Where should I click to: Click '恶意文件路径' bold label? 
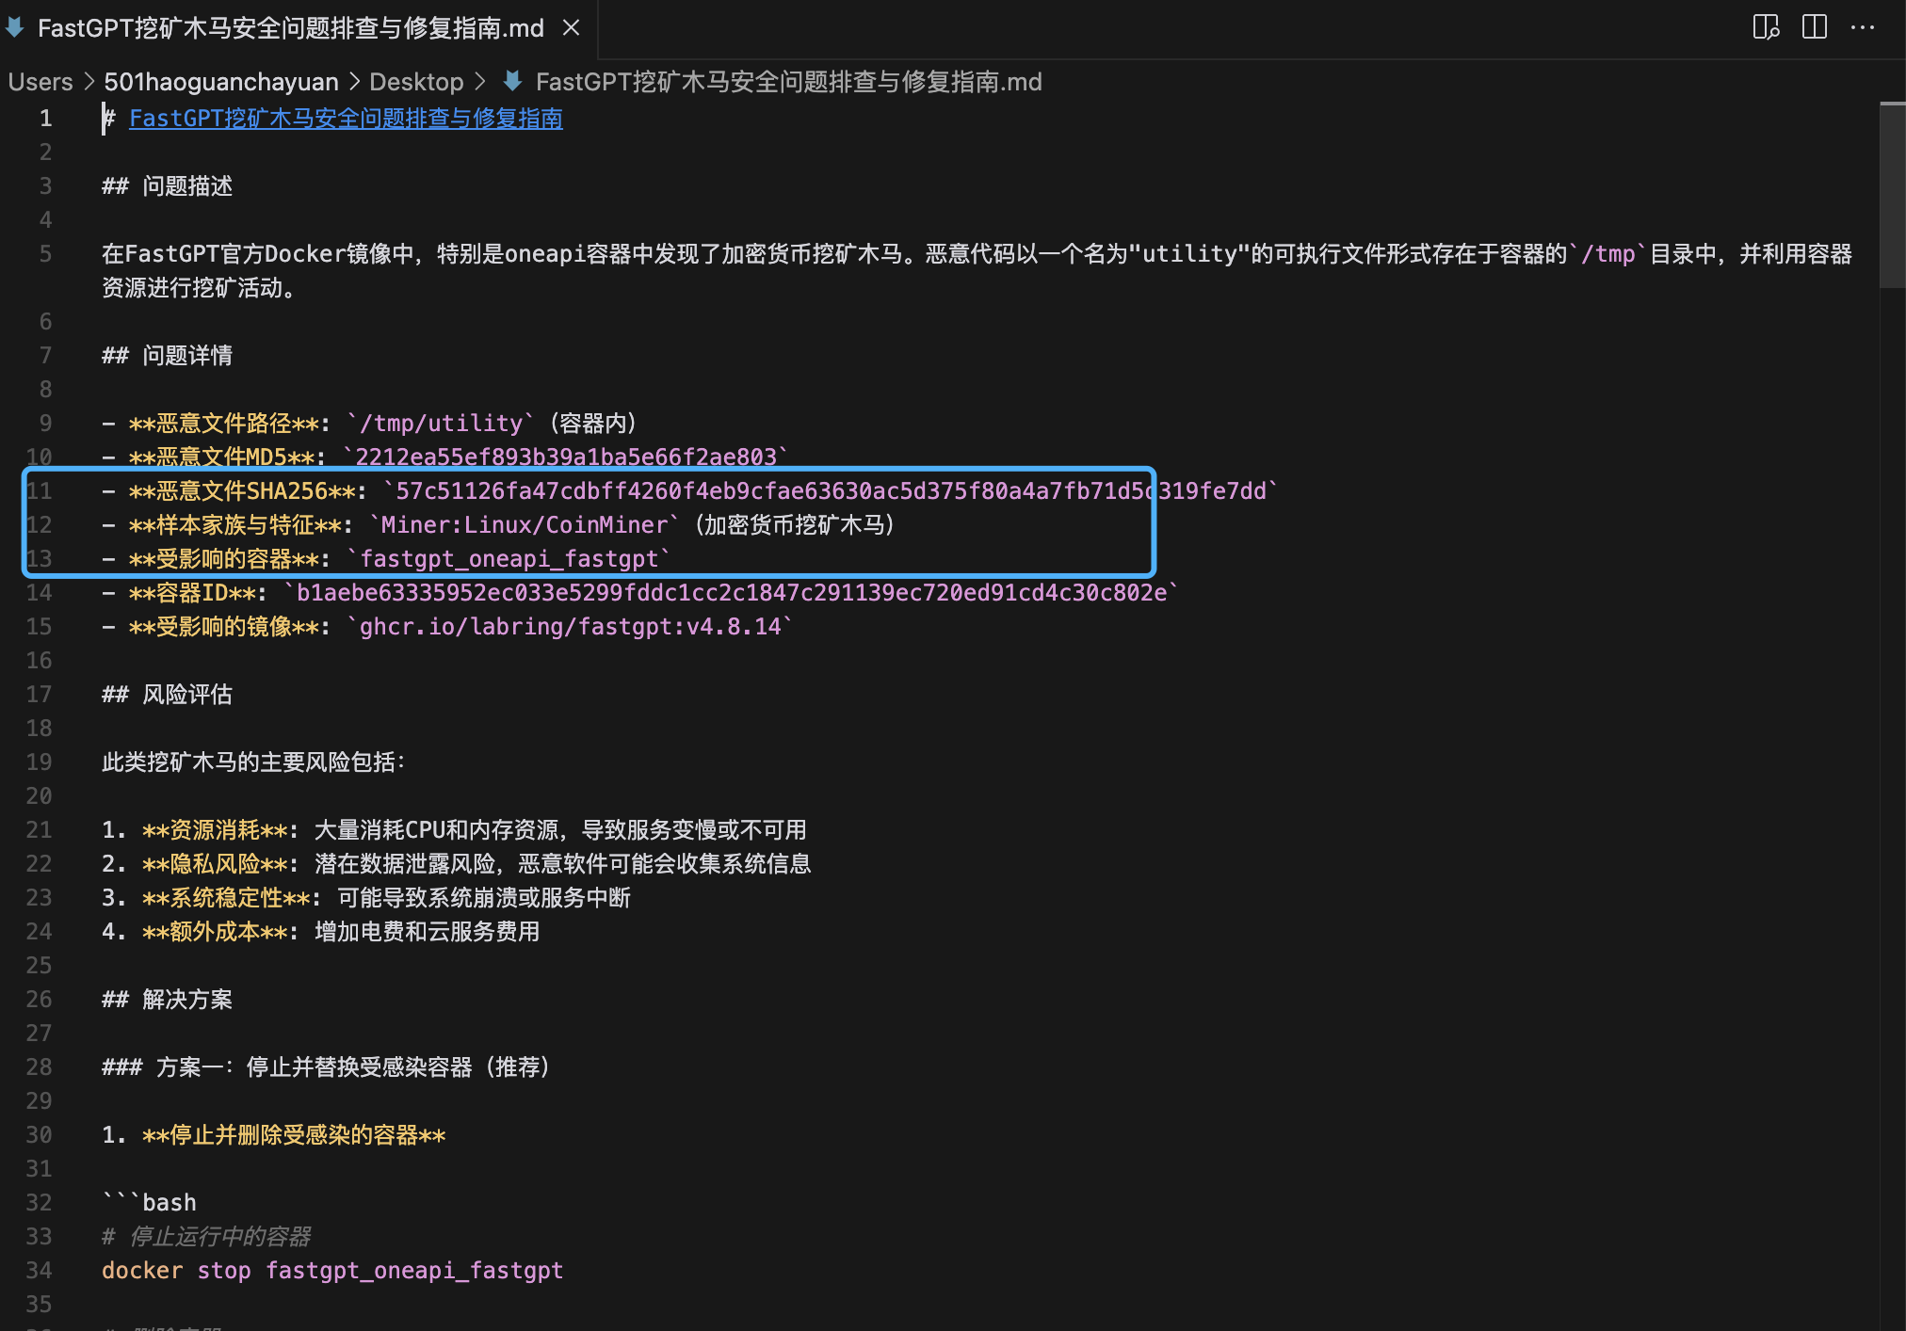(224, 424)
